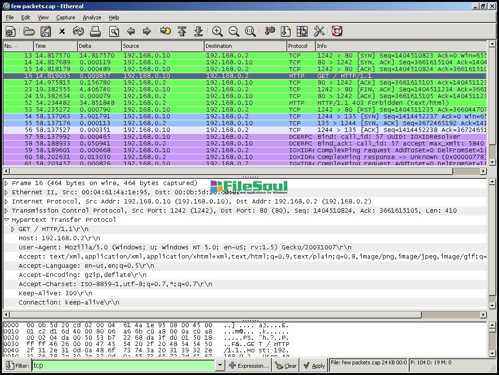This screenshot has height=375, width=499.
Task: Click the Expression... button
Action: [249, 366]
